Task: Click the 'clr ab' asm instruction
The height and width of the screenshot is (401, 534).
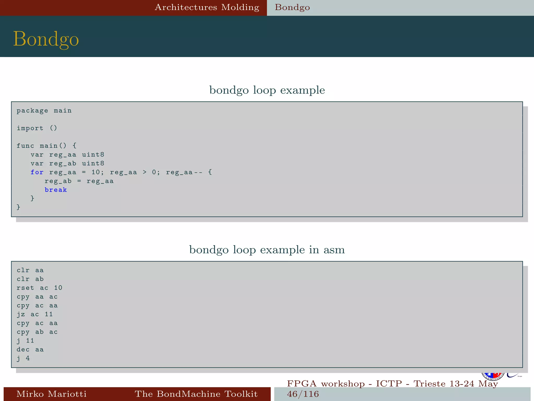Action: [x=30, y=279]
